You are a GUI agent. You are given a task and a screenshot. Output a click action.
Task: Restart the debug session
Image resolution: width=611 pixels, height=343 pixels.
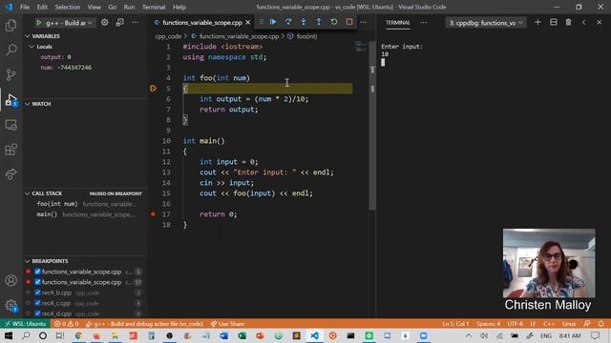[x=334, y=22]
